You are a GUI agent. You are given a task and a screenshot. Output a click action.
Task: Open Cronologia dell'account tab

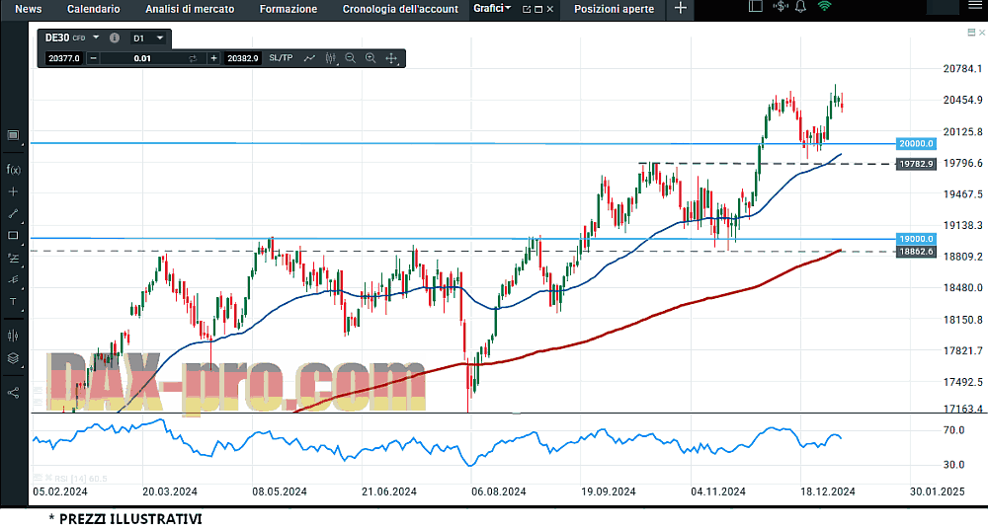pyautogui.click(x=400, y=9)
